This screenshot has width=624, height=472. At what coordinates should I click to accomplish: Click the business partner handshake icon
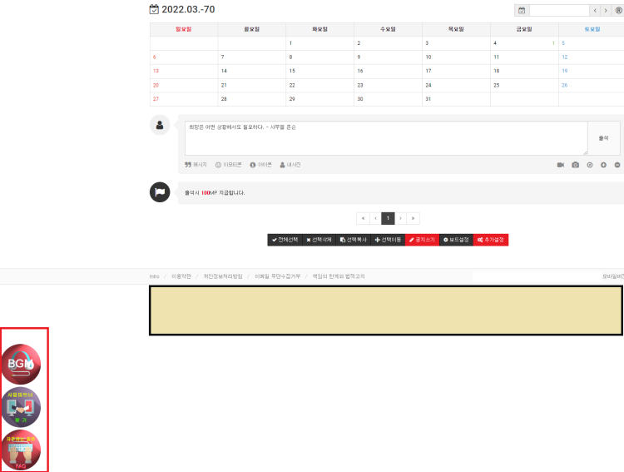[x=21, y=407]
